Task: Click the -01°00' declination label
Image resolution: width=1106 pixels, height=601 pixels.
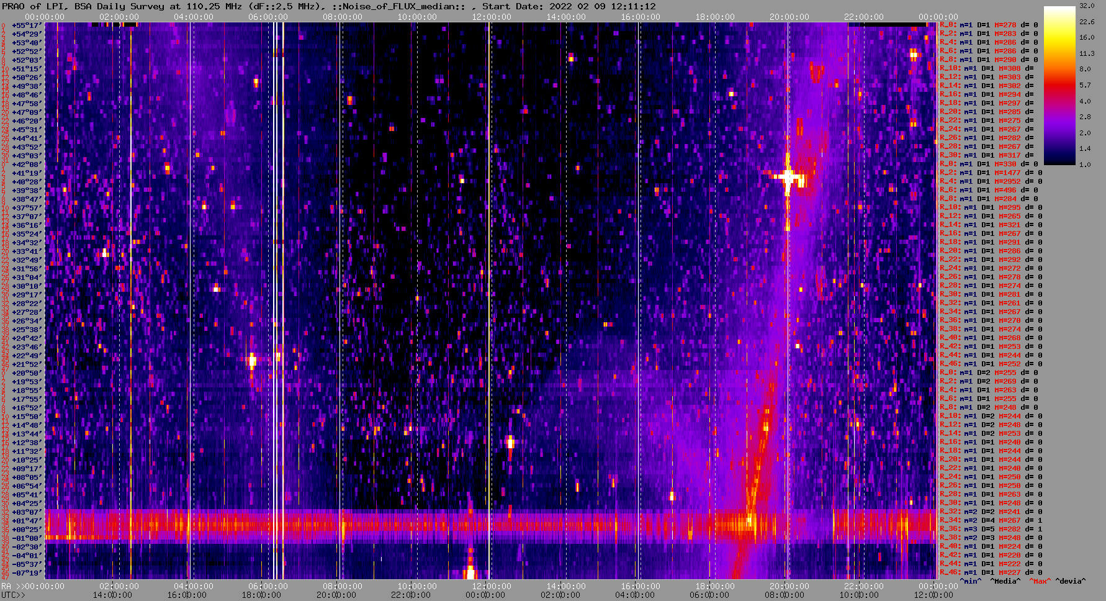Action: [x=27, y=538]
